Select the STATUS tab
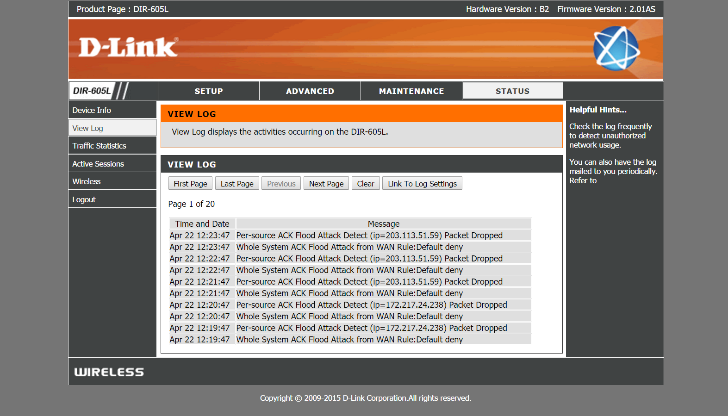 [513, 91]
